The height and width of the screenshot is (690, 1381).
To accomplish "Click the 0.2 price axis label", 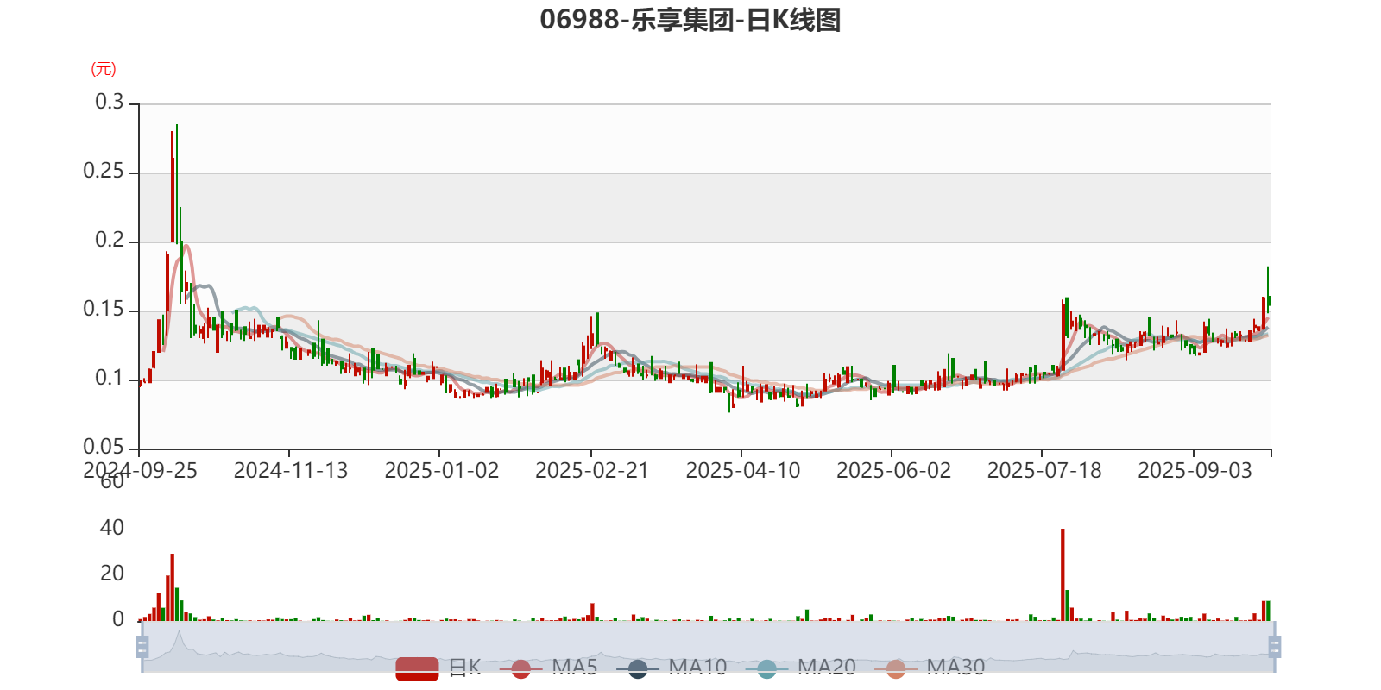I will 110,240.
